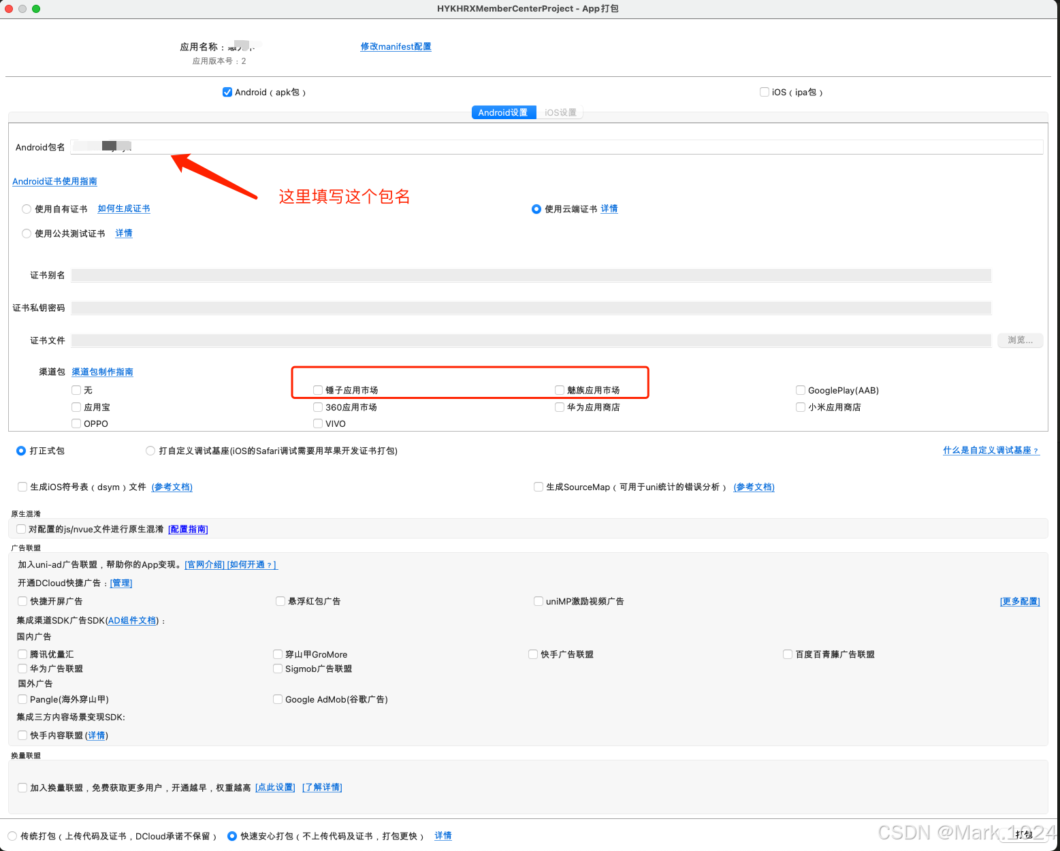Select 打自定义调试基座 option
The height and width of the screenshot is (851, 1060).
[x=150, y=450]
